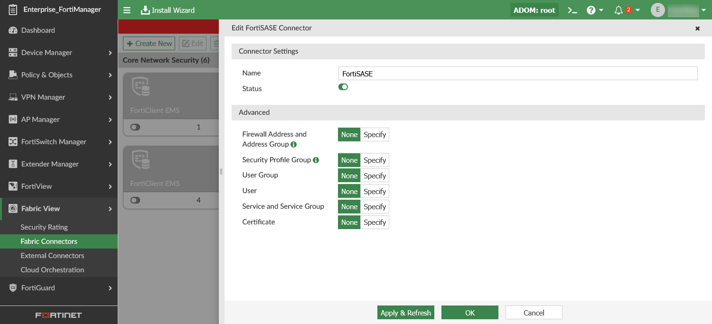Open the ADOM: root selector
712x324 pixels.
pyautogui.click(x=534, y=10)
